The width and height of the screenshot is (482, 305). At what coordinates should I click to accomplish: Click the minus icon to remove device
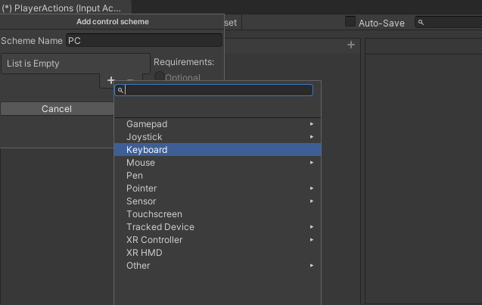point(129,79)
